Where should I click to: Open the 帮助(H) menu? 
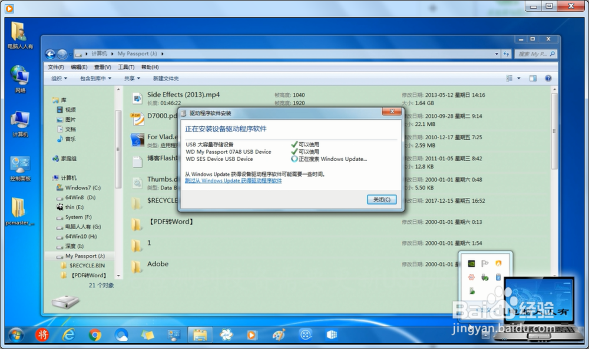click(x=150, y=67)
